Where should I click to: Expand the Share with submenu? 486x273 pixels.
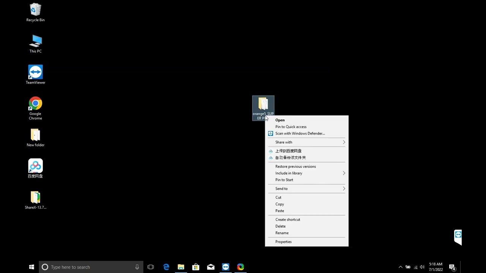[306, 142]
